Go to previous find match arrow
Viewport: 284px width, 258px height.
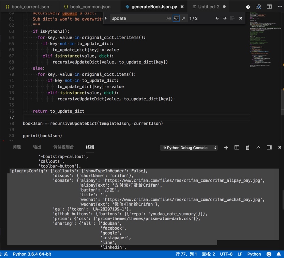217,18
